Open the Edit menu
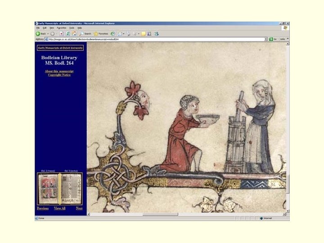The width and height of the screenshot is (324, 243). [45, 28]
